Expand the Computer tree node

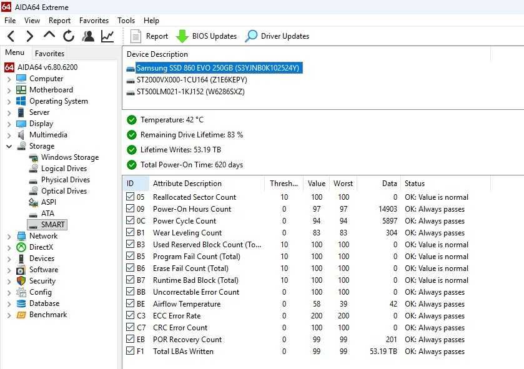coord(9,79)
